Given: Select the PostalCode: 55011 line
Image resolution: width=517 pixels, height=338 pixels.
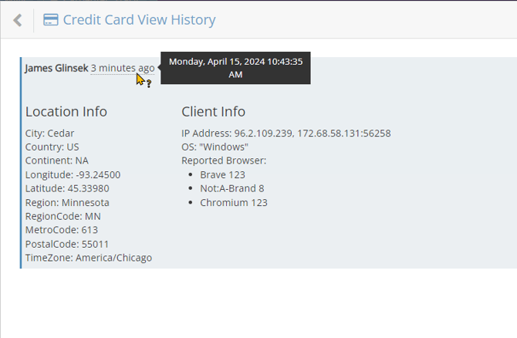Looking at the screenshot, I should click(62, 244).
